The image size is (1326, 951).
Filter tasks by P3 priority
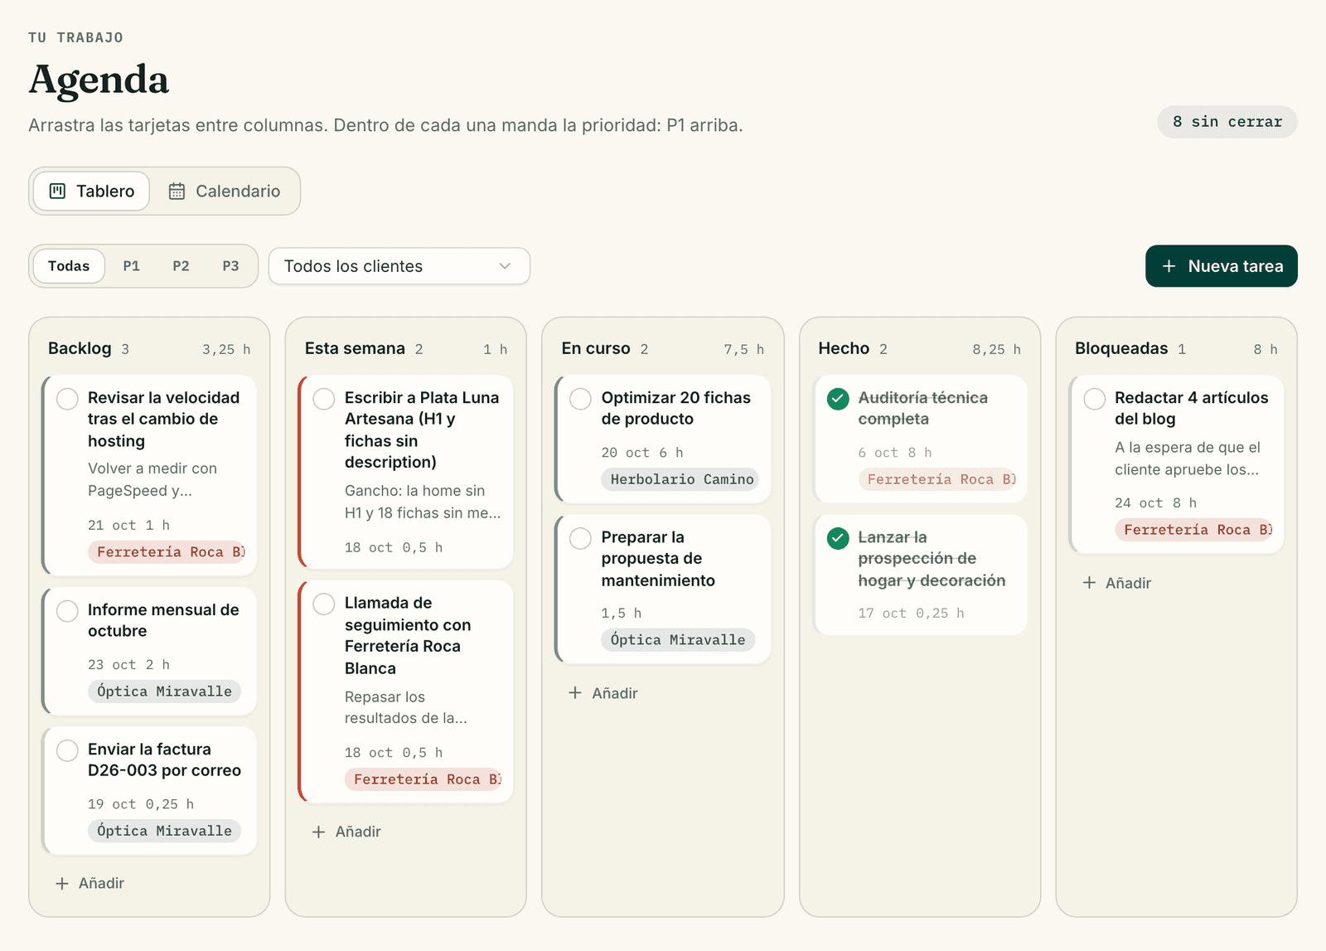(x=230, y=266)
